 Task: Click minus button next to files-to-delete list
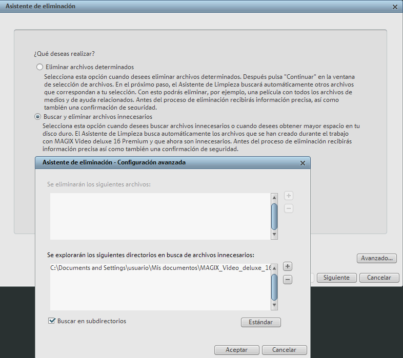point(288,209)
